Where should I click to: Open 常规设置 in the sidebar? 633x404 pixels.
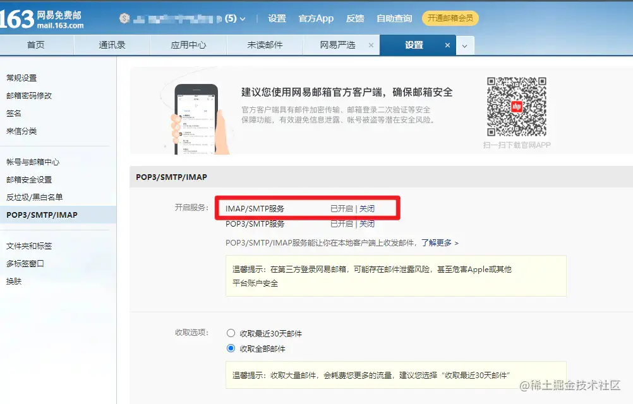pyautogui.click(x=22, y=78)
